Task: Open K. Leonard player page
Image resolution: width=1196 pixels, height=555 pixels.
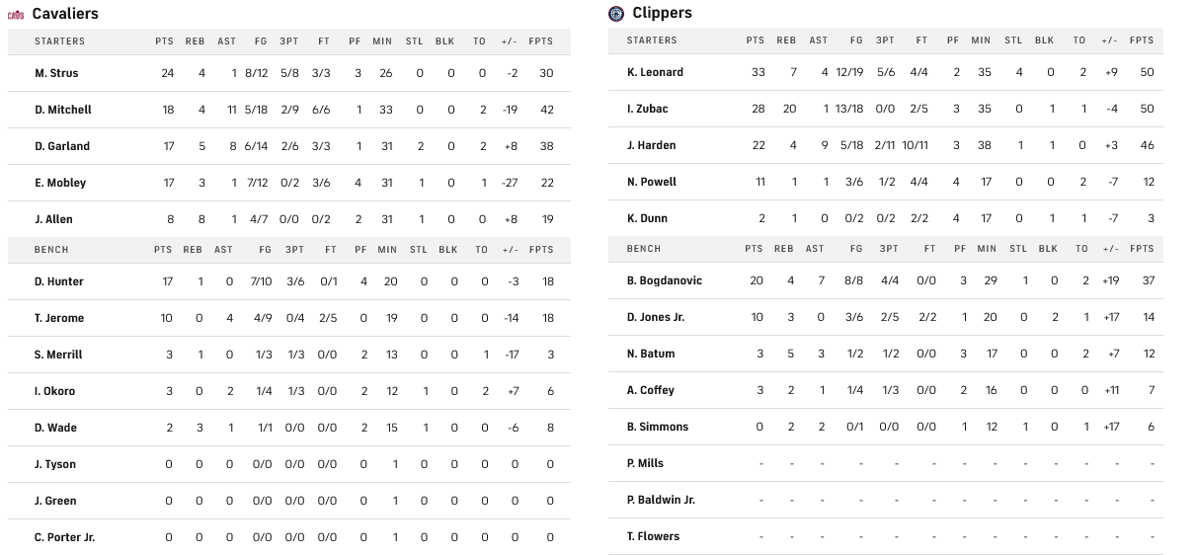Action: coord(655,72)
